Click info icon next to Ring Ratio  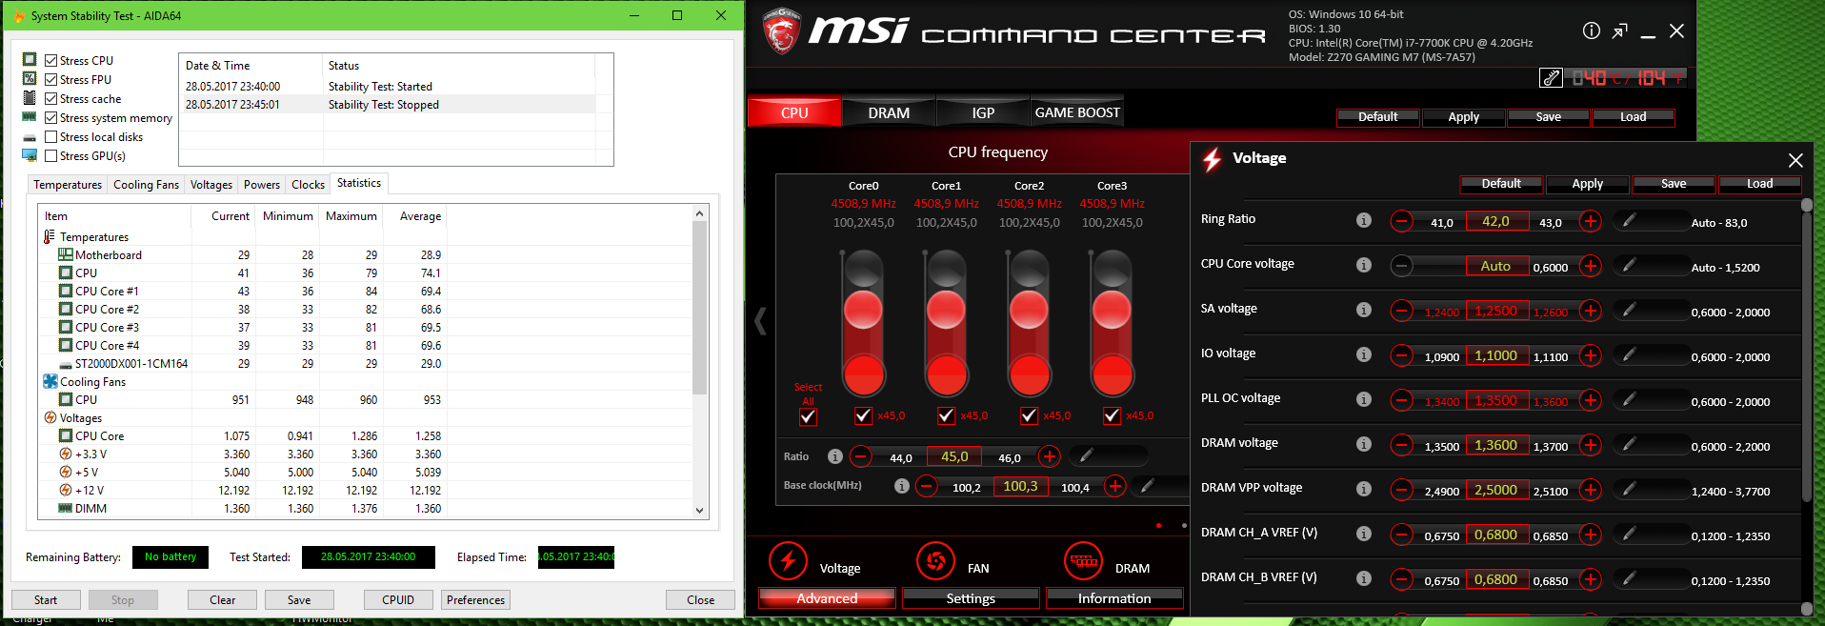1364,220
